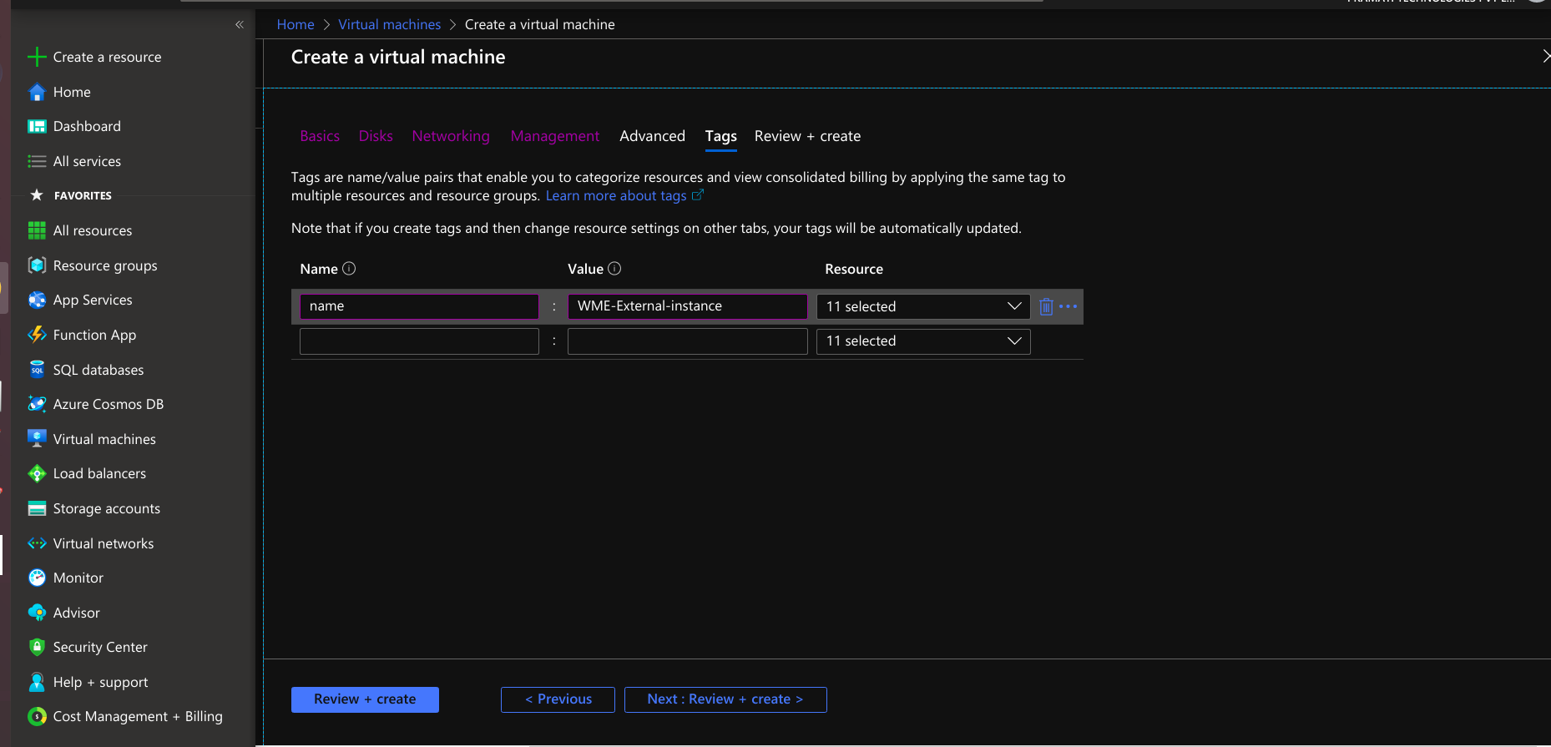Screen dimensions: 1551x747
Task: Select the SQL databases icon
Action: click(x=37, y=370)
